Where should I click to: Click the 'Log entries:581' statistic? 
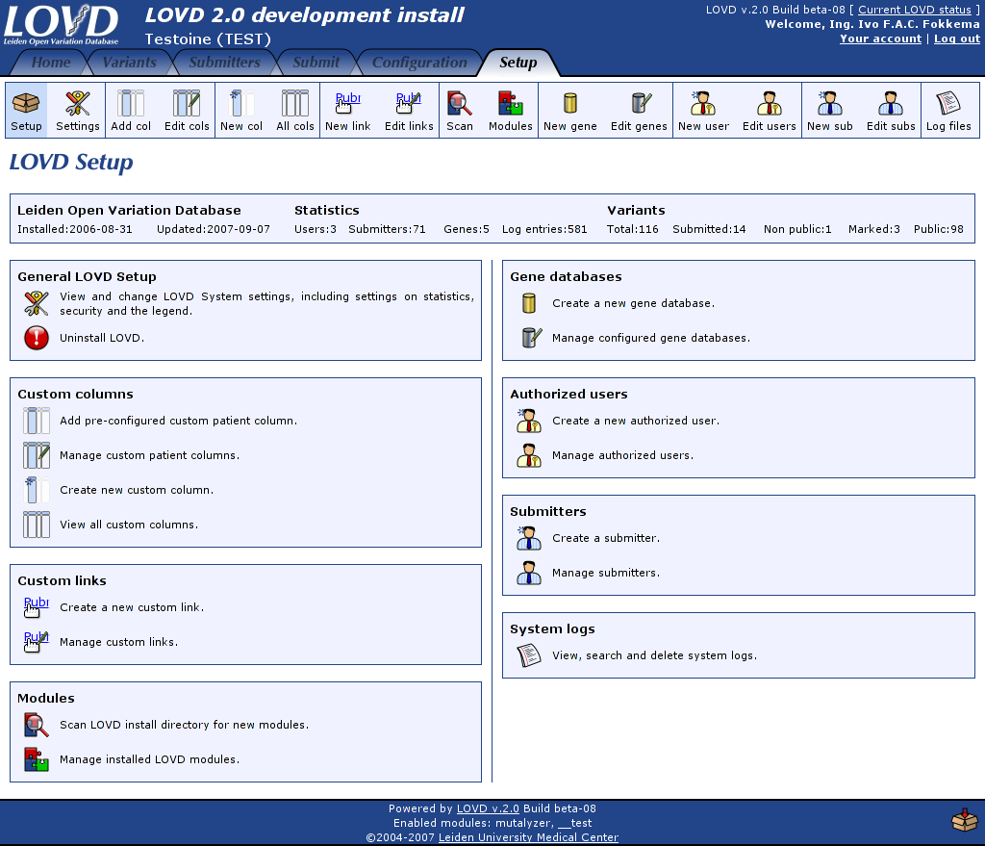pyautogui.click(x=544, y=229)
